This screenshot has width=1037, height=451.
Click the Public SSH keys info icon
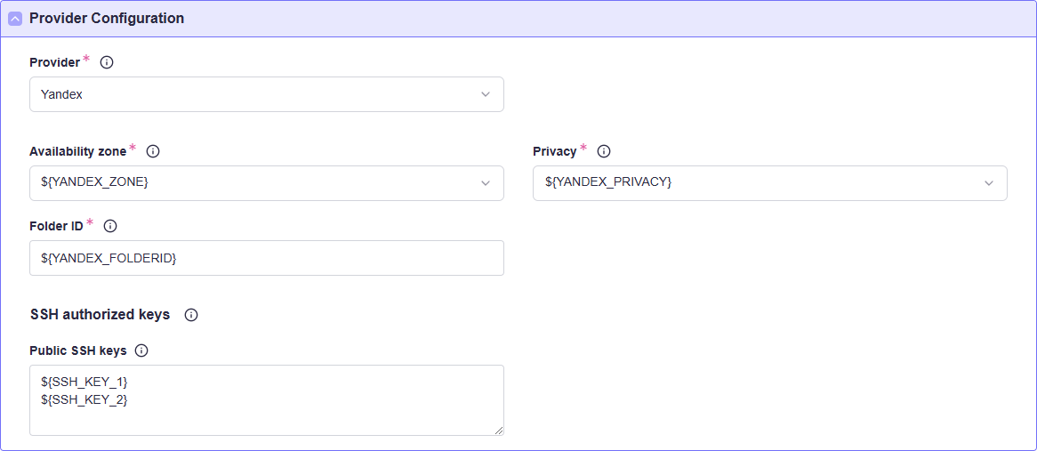click(x=141, y=350)
